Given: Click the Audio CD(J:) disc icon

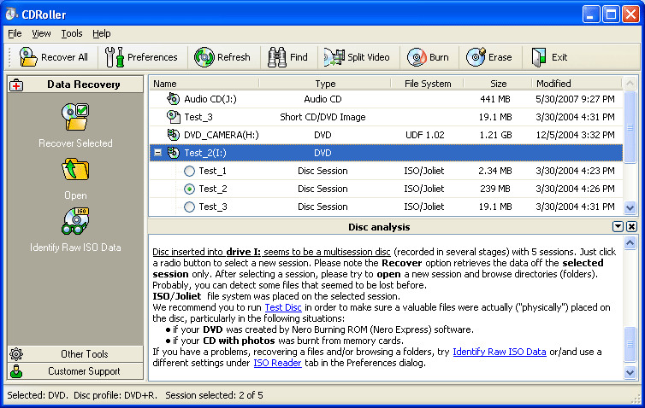Looking at the screenshot, I should [173, 99].
